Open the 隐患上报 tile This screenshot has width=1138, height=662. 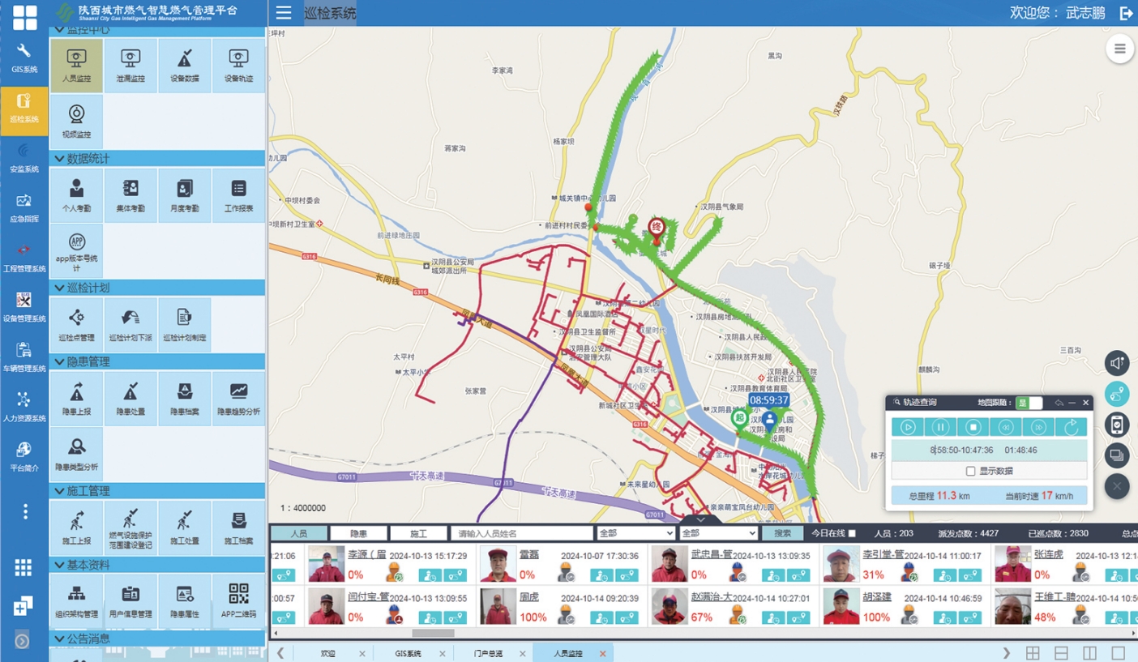[76, 399]
